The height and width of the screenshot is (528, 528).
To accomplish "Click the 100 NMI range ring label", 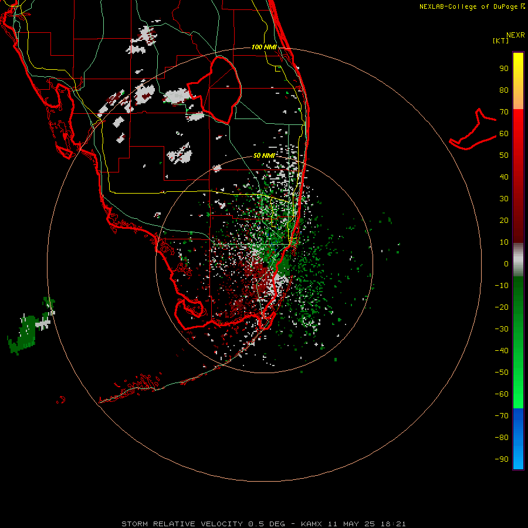I will (264, 47).
